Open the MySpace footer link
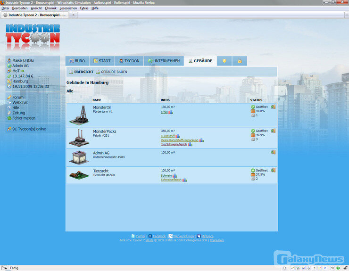The image size is (349, 271). point(208,236)
